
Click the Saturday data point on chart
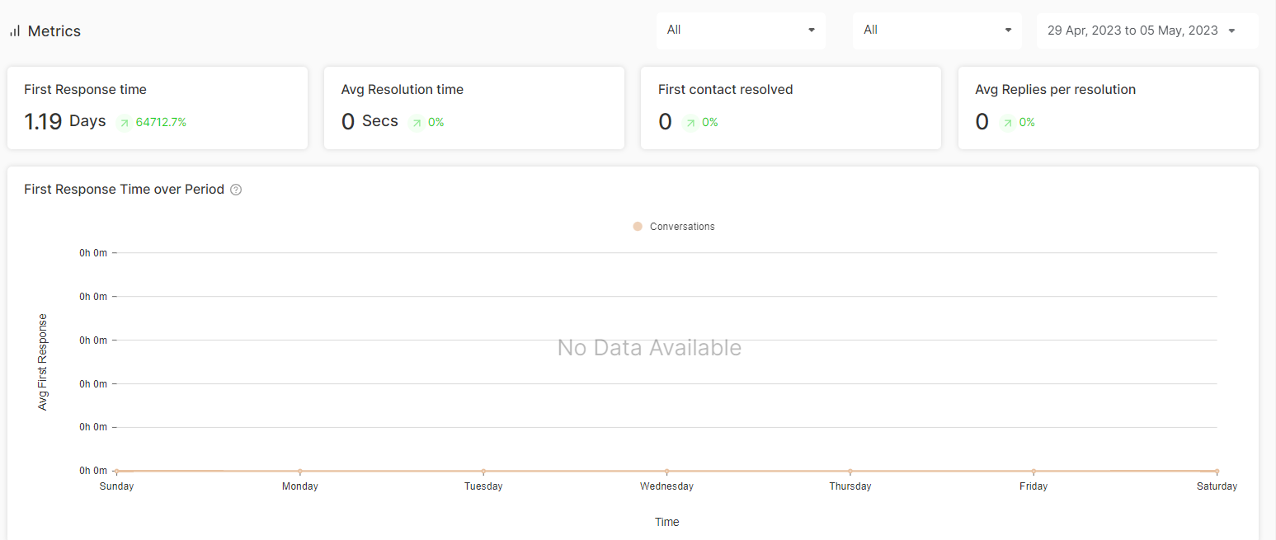click(x=1217, y=471)
